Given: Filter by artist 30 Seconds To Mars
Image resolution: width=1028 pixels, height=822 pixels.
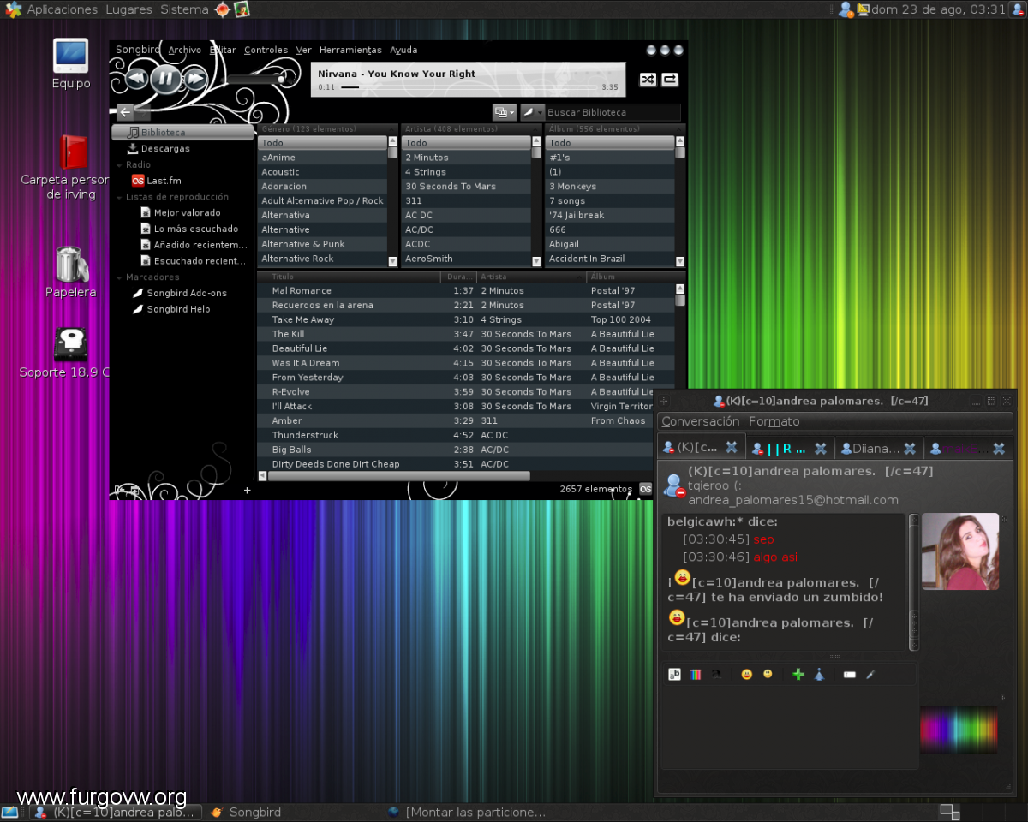Looking at the screenshot, I should [x=466, y=187].
